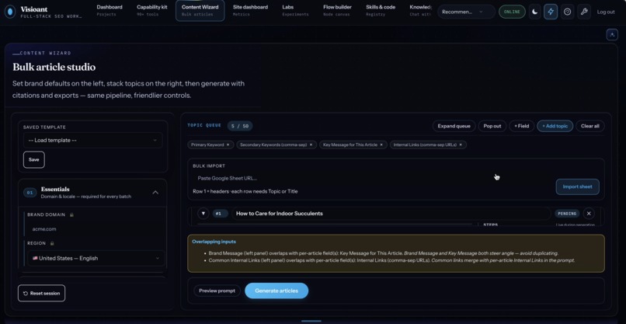Viewport: 626px width, 324px height.
Task: Click the Preview prompt button
Action: coord(217,291)
